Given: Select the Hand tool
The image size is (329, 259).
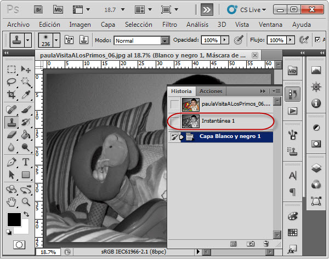Looking at the screenshot, I should [x=12, y=202].
